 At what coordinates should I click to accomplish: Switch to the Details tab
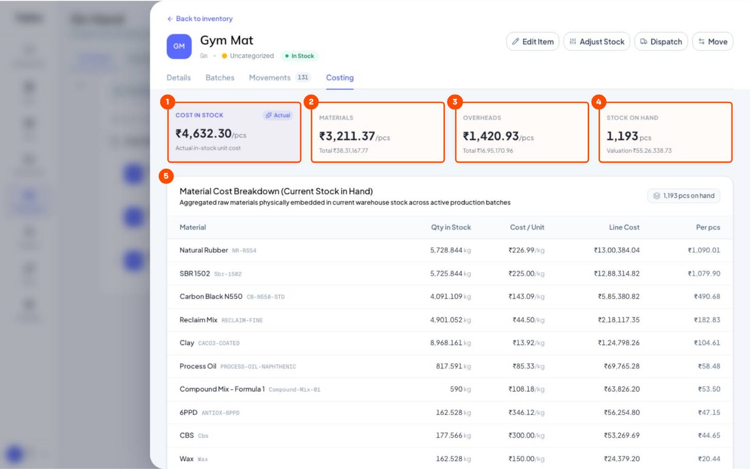[179, 78]
